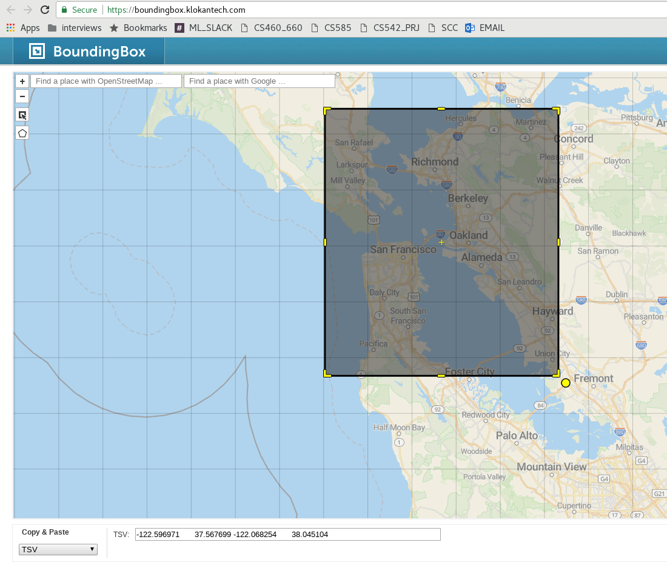Grab the top-left corner handle of box
The width and height of the screenshot is (667, 565).
tap(327, 110)
